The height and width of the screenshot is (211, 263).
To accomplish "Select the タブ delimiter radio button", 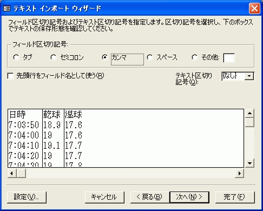I will tap(16, 57).
